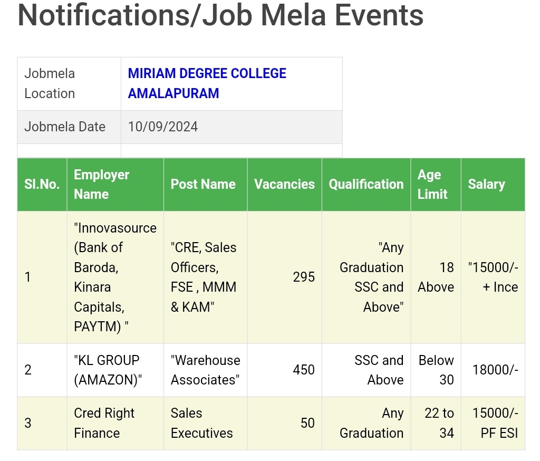Select the Jobmela Date label cell
The width and height of the screenshot is (540, 461).
coord(69,127)
